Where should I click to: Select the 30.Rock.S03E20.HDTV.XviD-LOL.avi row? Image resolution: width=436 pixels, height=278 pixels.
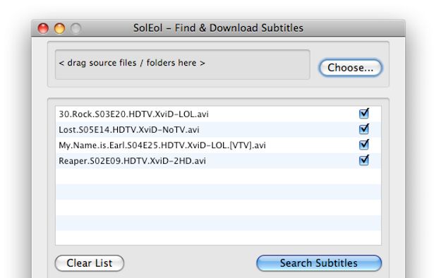coord(218,114)
